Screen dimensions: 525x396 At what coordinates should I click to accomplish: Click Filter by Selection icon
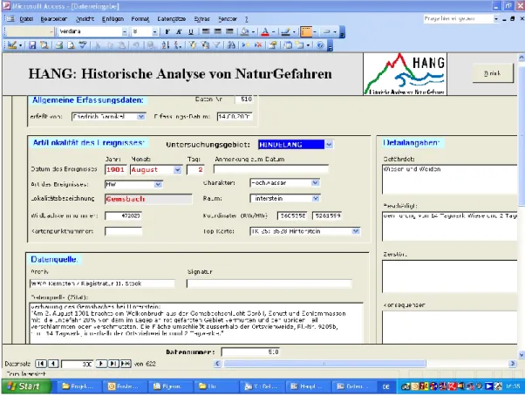coord(193,44)
